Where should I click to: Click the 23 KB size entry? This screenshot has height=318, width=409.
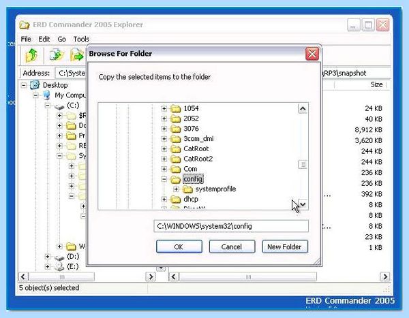coord(374,237)
